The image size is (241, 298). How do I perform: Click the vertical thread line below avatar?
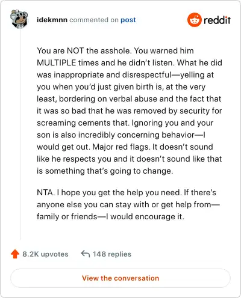tap(20, 134)
